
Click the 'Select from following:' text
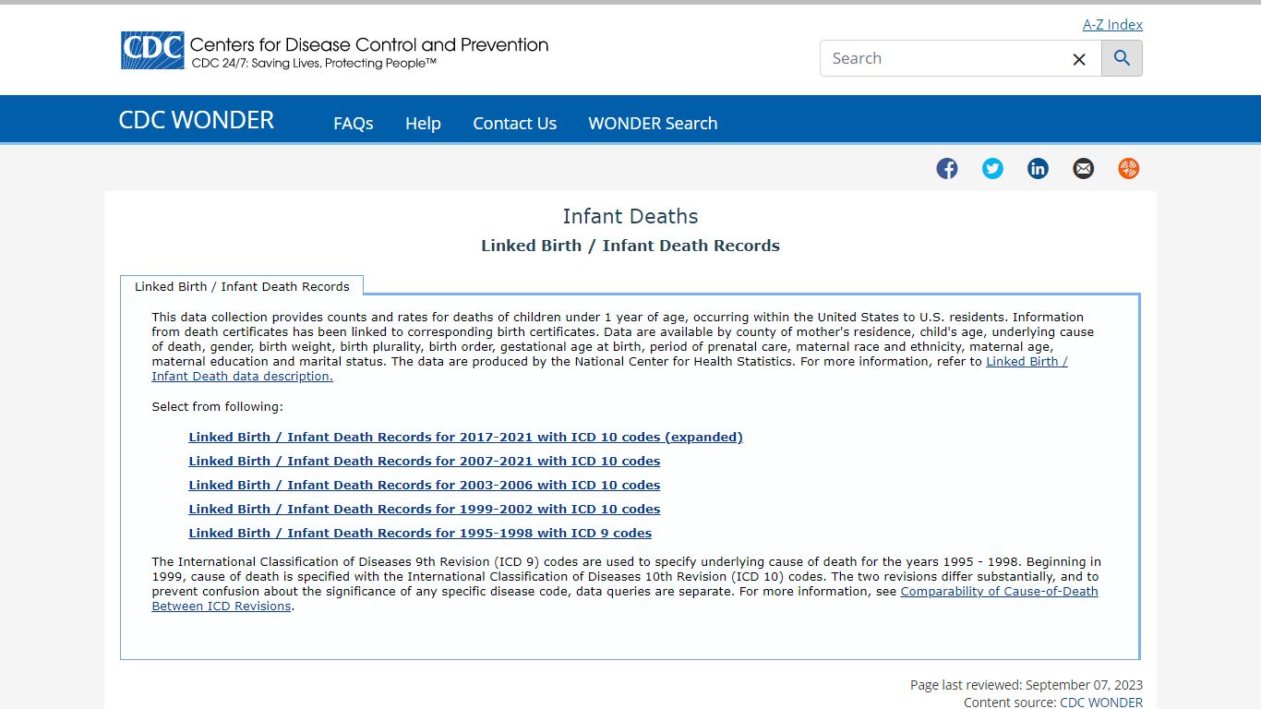point(218,406)
